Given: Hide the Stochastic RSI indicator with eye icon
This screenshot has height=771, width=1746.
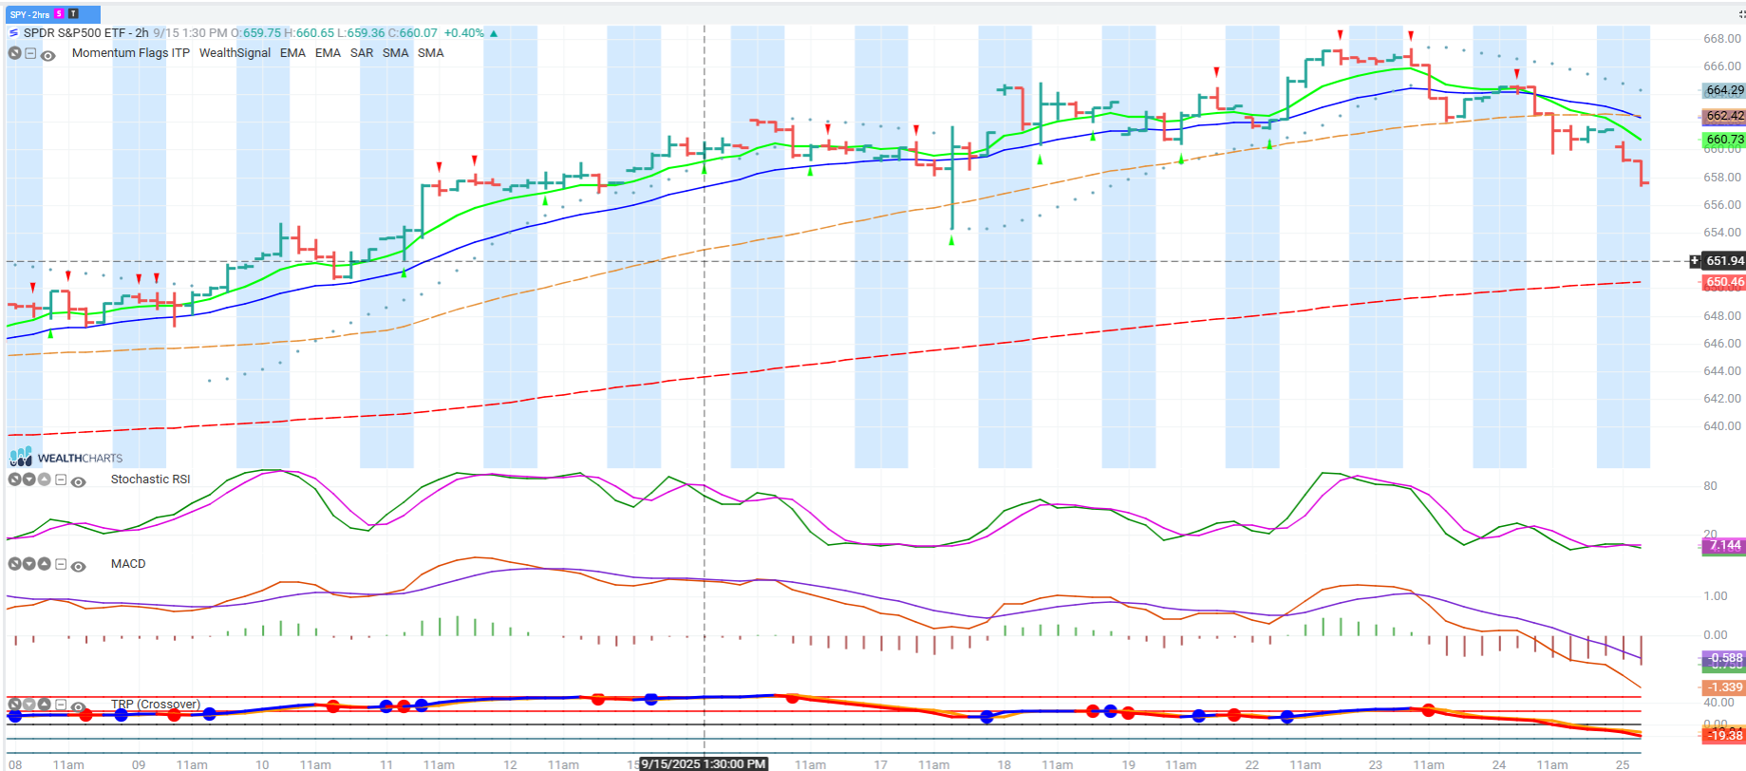Looking at the screenshot, I should tap(79, 481).
